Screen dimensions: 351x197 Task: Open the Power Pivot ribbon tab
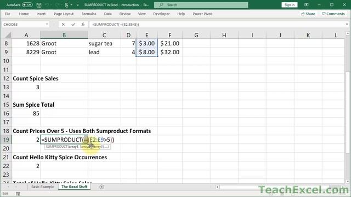coord(202,14)
